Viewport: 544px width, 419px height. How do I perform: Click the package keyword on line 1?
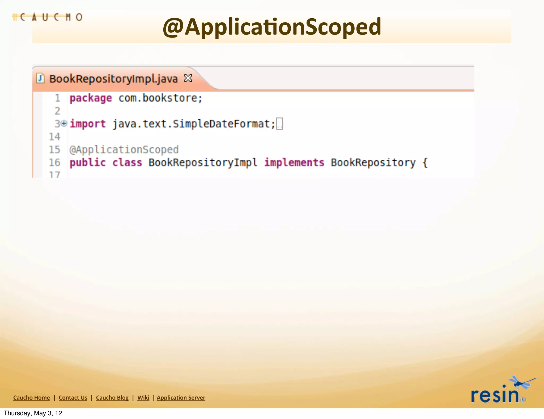(x=91, y=98)
